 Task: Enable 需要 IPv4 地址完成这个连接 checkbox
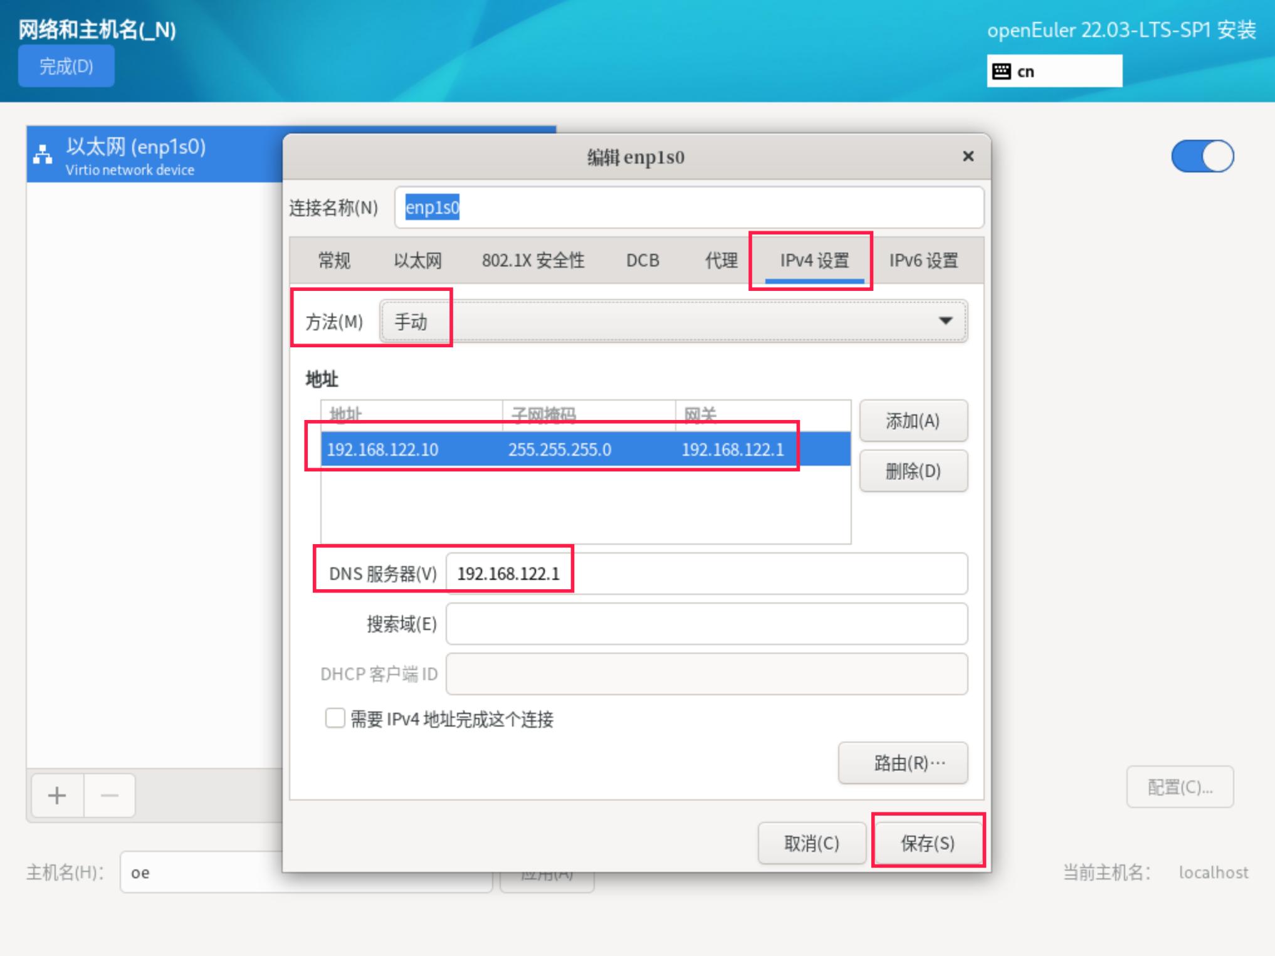(x=335, y=718)
